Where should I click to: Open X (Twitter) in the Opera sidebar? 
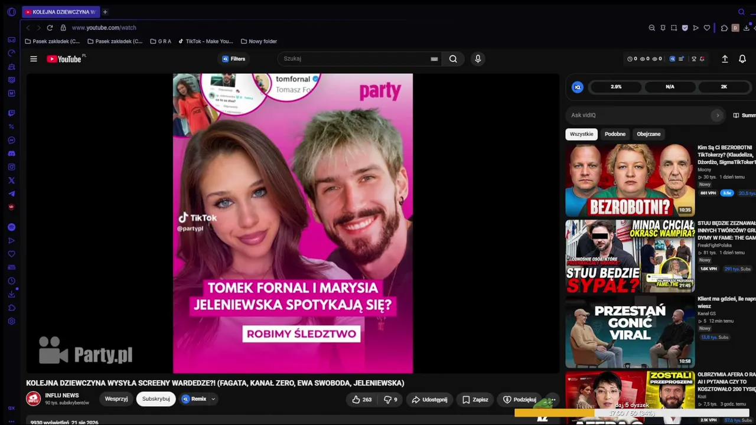(x=11, y=181)
